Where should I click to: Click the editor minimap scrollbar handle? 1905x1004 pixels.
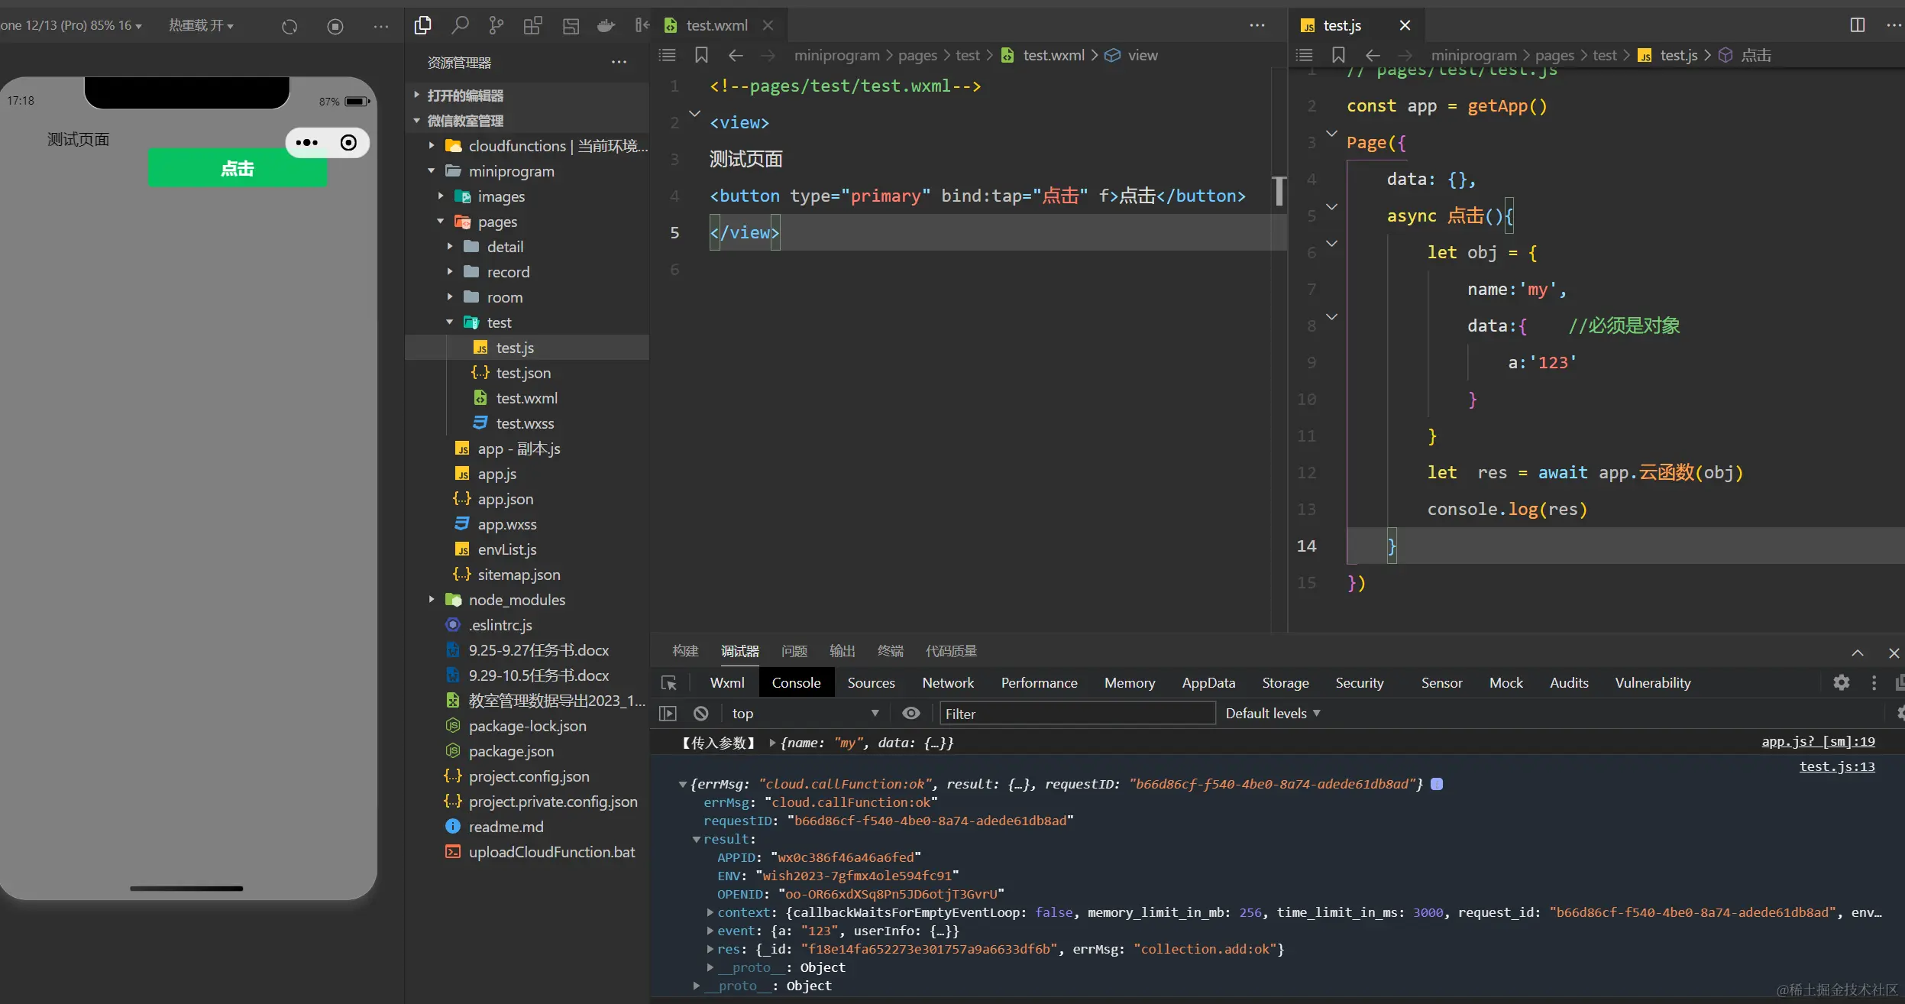click(x=1279, y=191)
